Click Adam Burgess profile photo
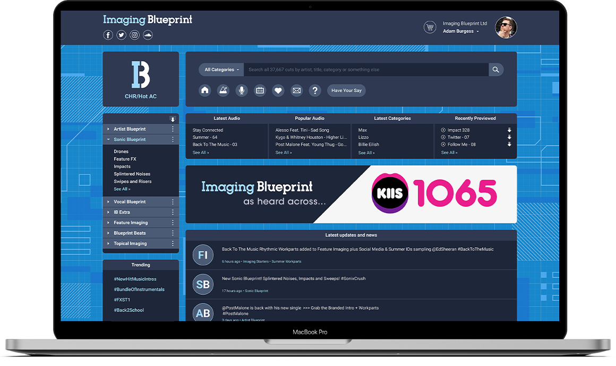616x366 pixels. pos(506,28)
